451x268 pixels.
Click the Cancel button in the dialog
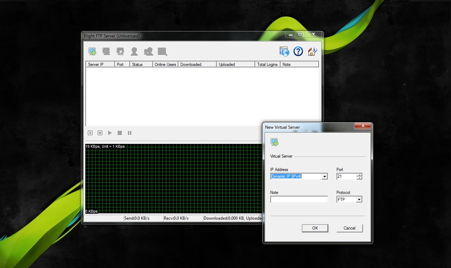[350, 228]
